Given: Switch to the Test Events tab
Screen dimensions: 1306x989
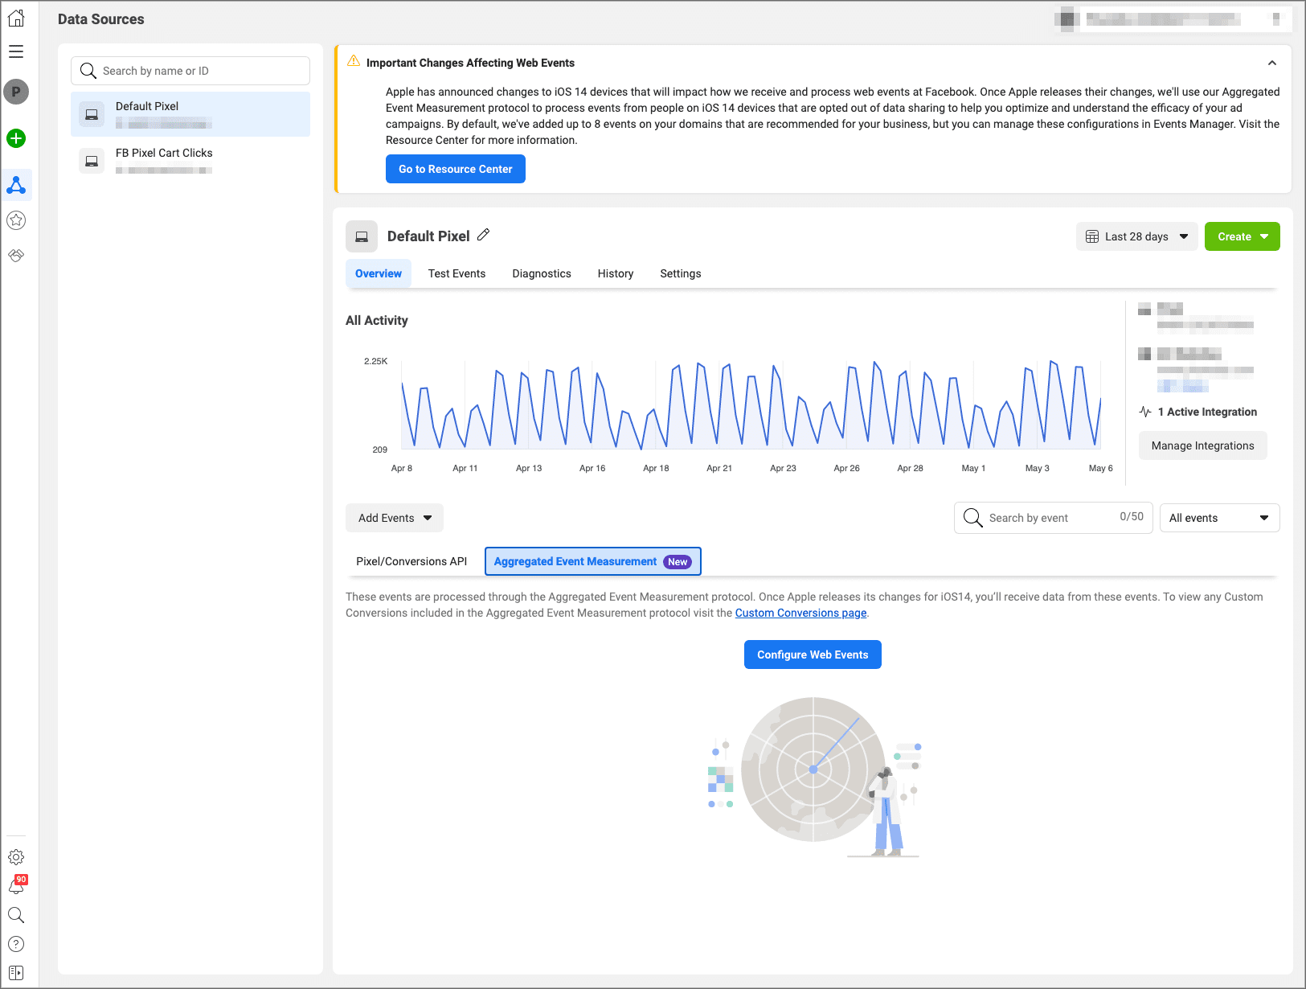Looking at the screenshot, I should pyautogui.click(x=456, y=273).
